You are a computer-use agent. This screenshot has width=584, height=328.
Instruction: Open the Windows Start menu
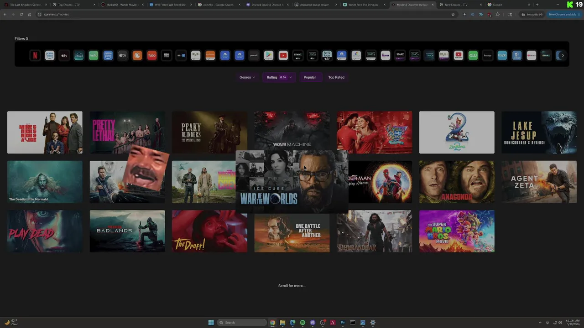coord(211,323)
